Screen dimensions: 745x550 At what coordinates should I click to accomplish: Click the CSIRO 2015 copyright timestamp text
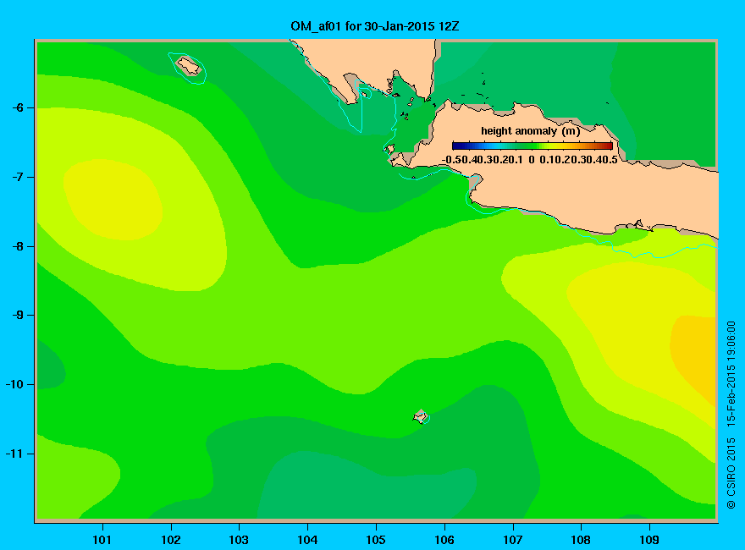click(x=731, y=415)
